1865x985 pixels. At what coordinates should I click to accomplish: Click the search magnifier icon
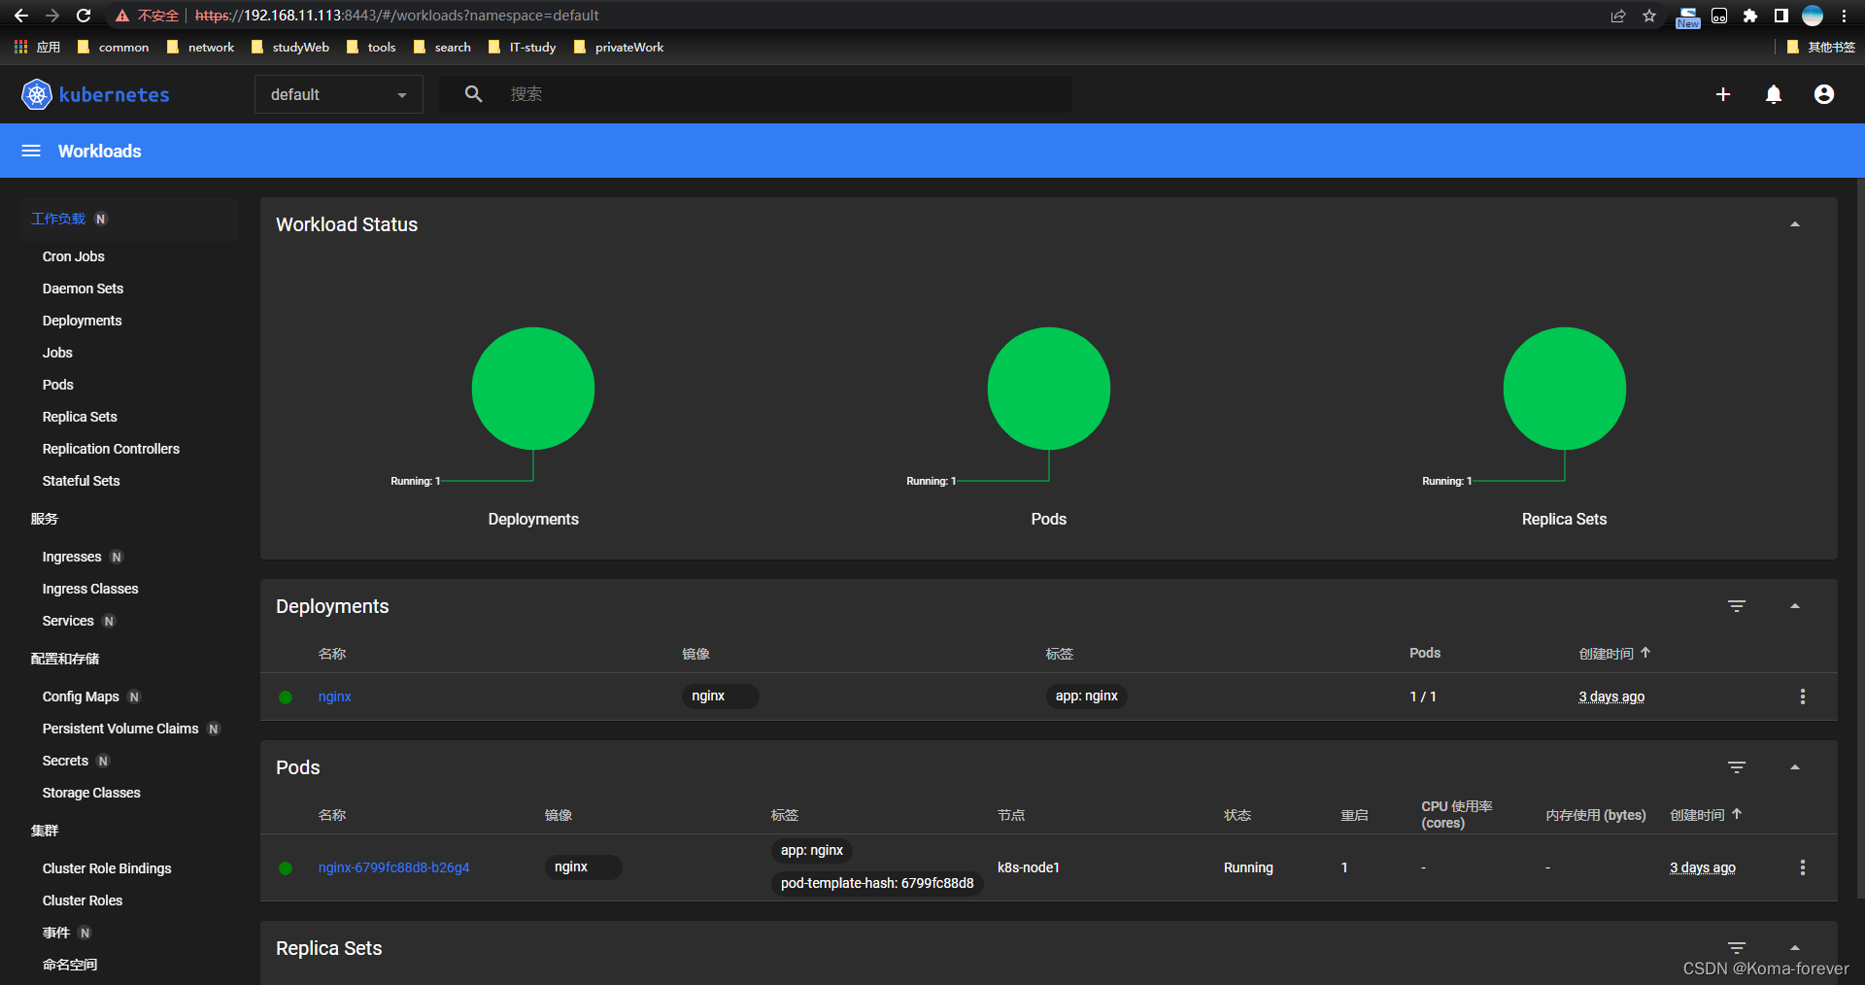(x=473, y=94)
